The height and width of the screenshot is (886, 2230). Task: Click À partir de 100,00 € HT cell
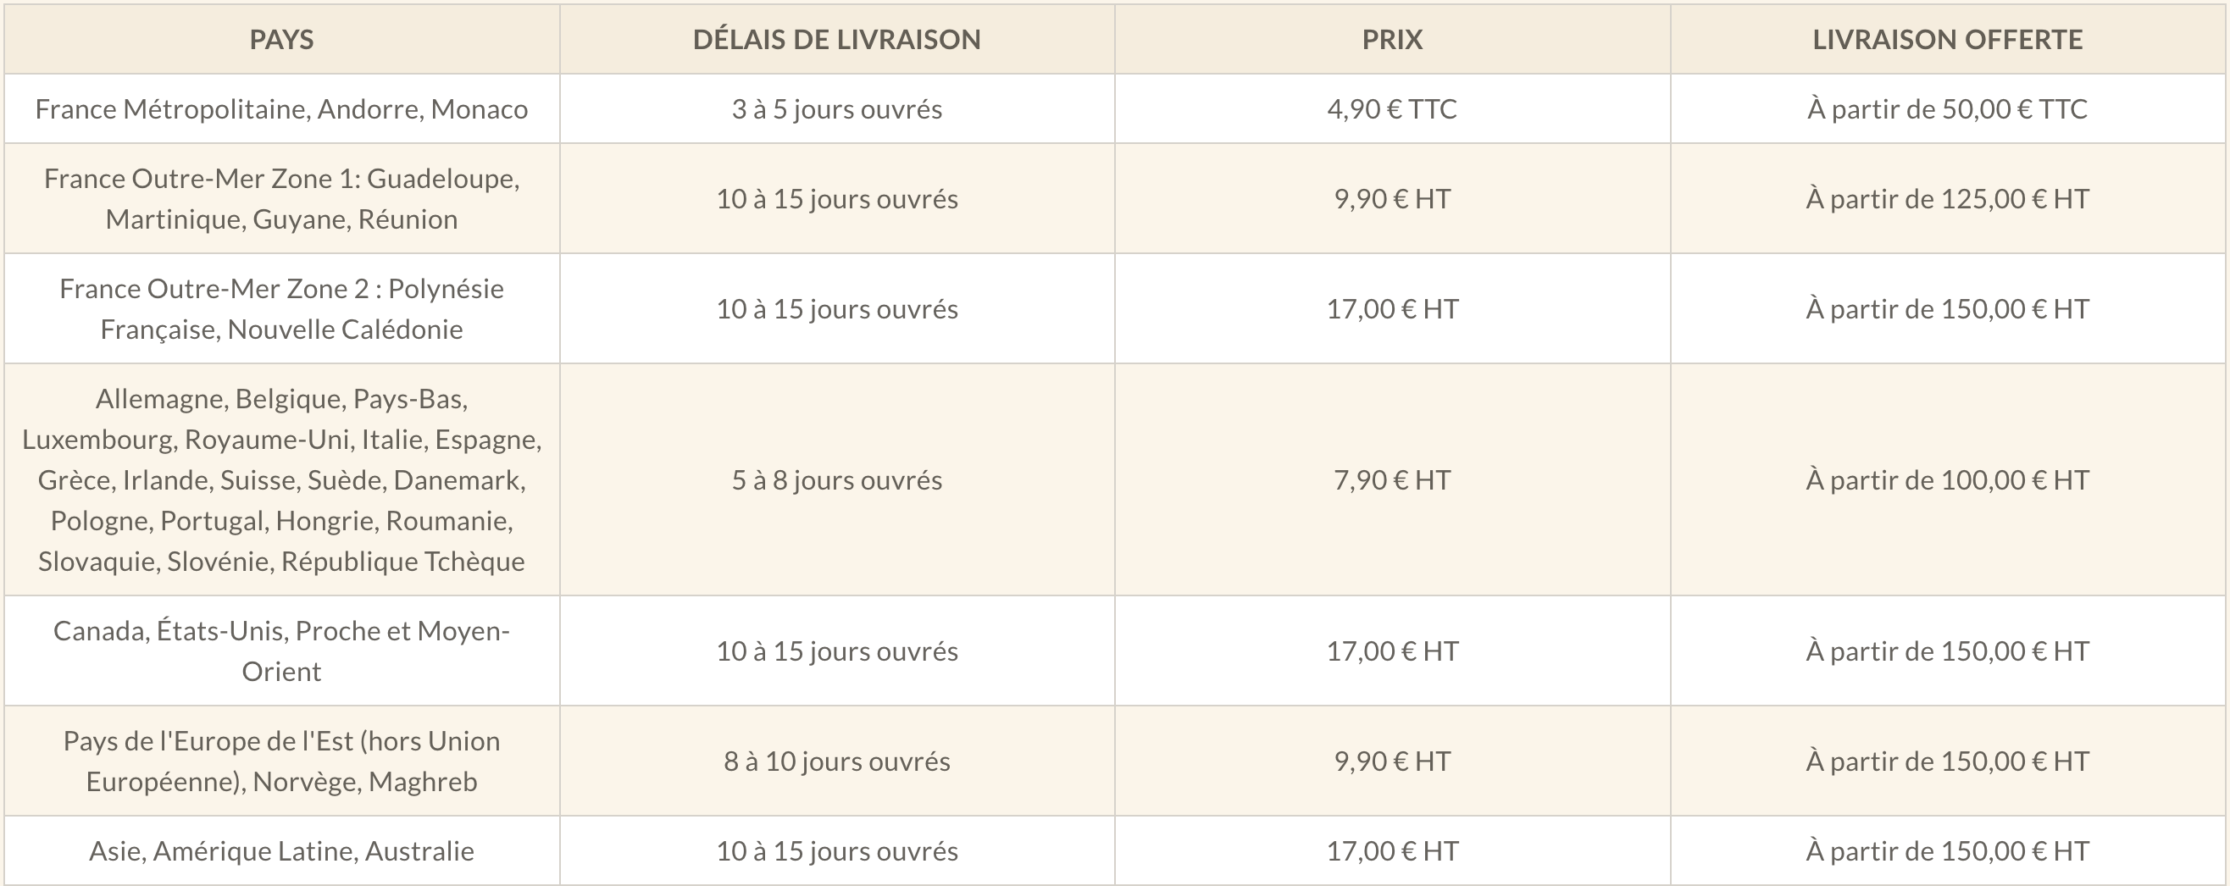1948,480
